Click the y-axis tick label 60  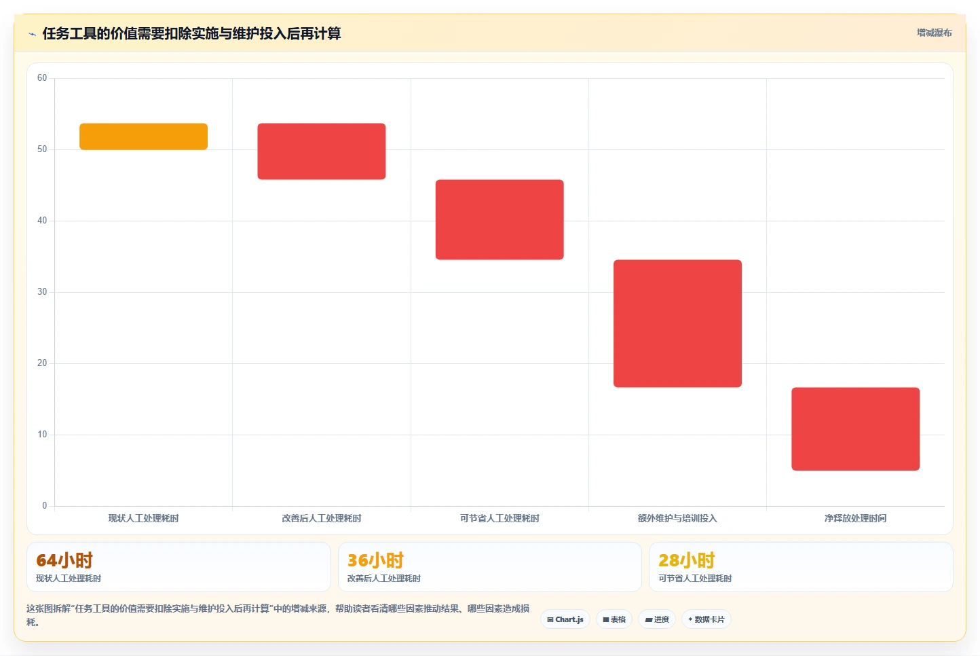[42, 78]
